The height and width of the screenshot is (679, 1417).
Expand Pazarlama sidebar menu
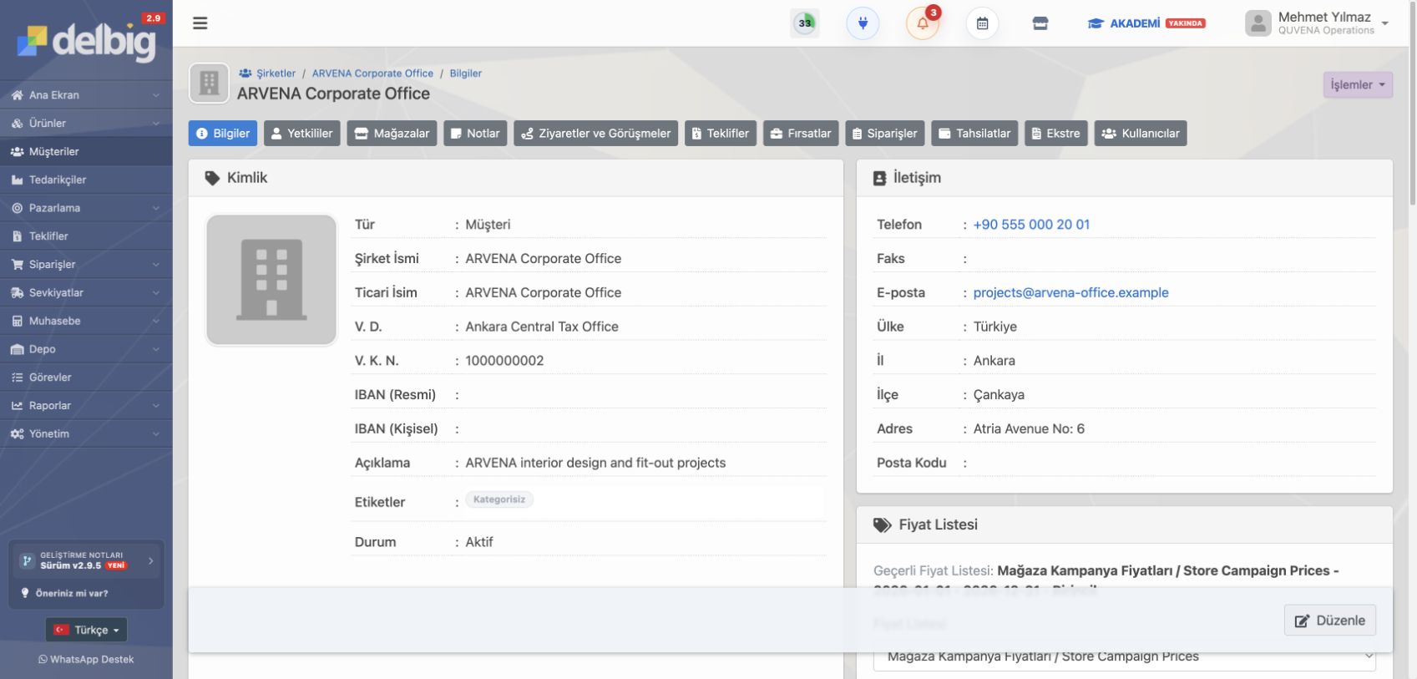tap(86, 208)
